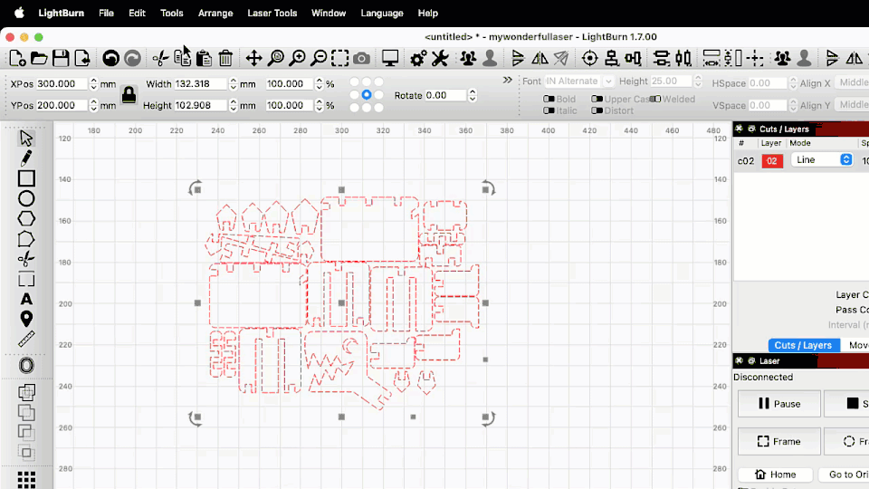Activate the Measure ruler tool
The width and height of the screenshot is (869, 489).
(x=26, y=339)
